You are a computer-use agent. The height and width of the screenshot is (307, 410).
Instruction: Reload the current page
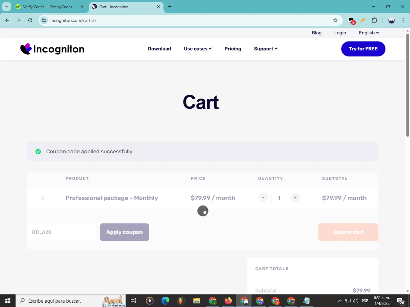tap(30, 20)
